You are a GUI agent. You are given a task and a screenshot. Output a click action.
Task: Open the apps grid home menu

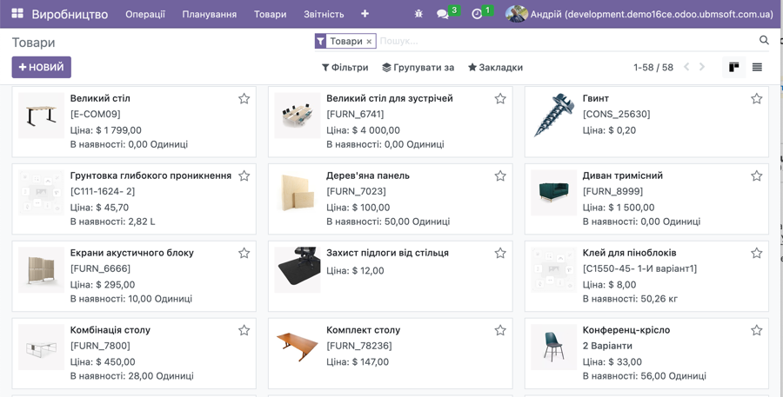pos(17,14)
